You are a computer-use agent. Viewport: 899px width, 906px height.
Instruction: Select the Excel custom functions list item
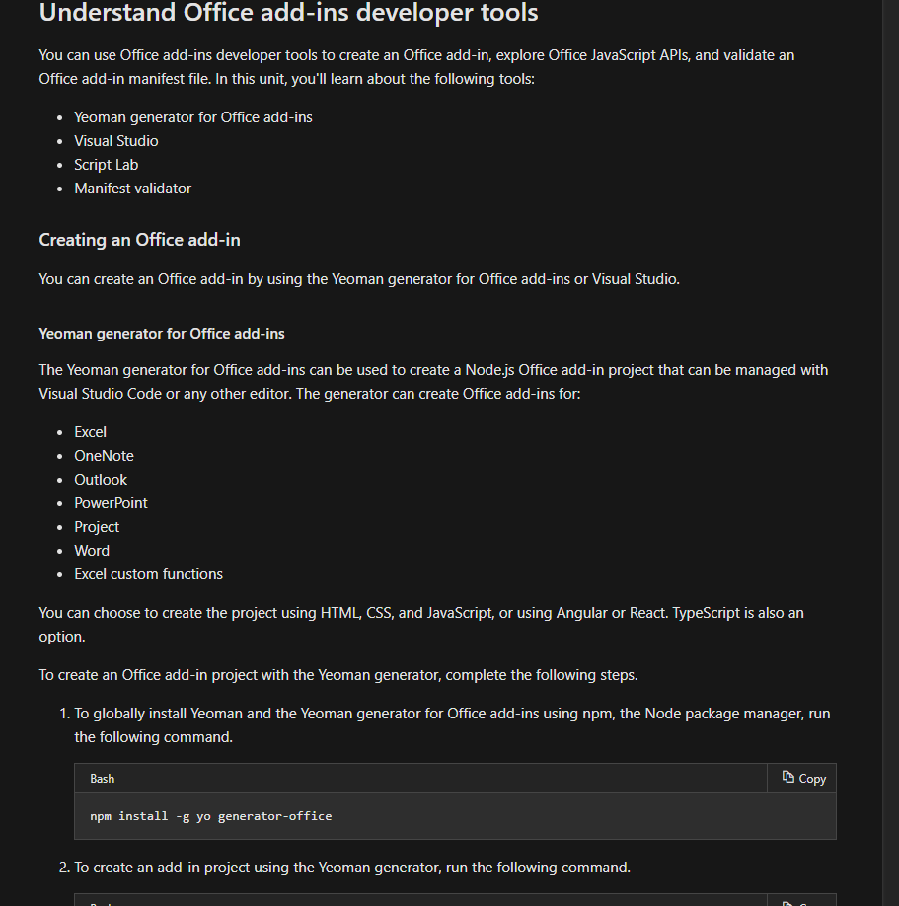[x=149, y=573]
